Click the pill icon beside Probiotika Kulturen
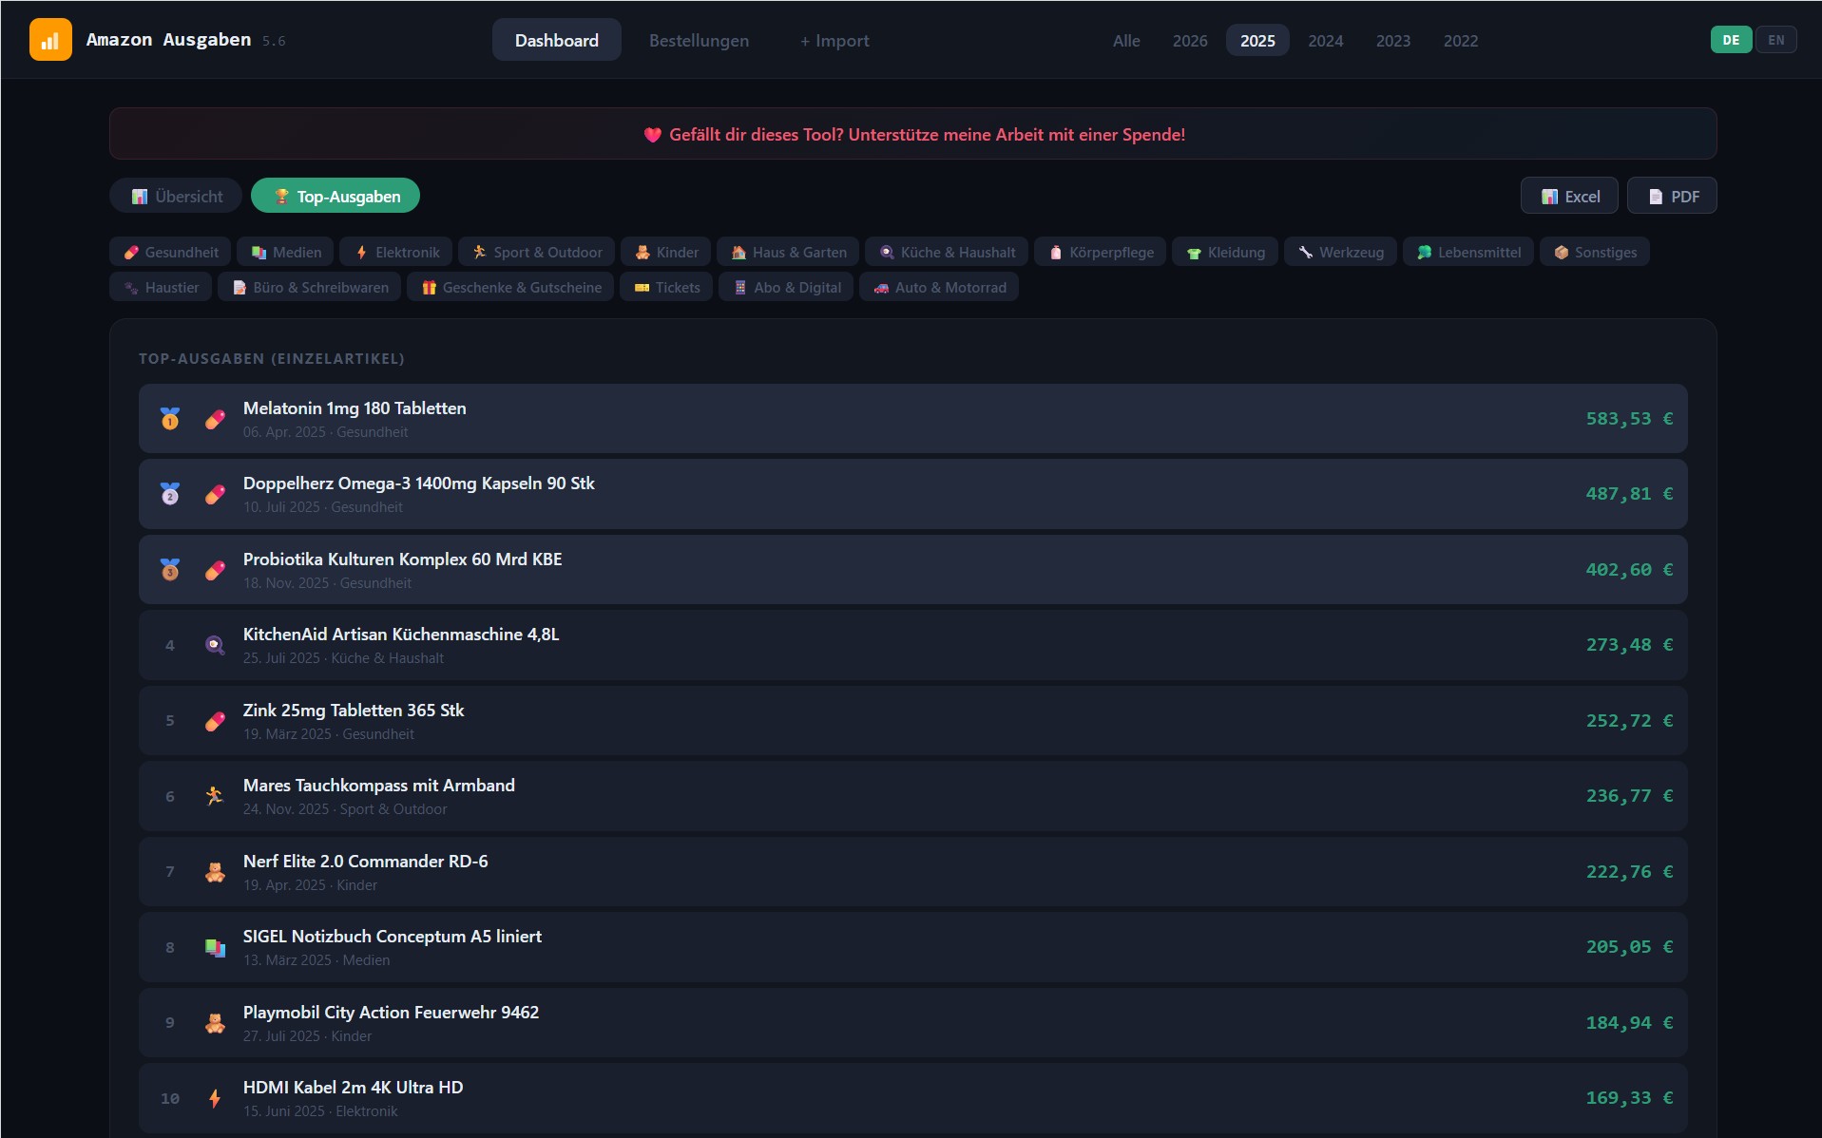Viewport: 1822px width, 1138px height. click(x=216, y=570)
